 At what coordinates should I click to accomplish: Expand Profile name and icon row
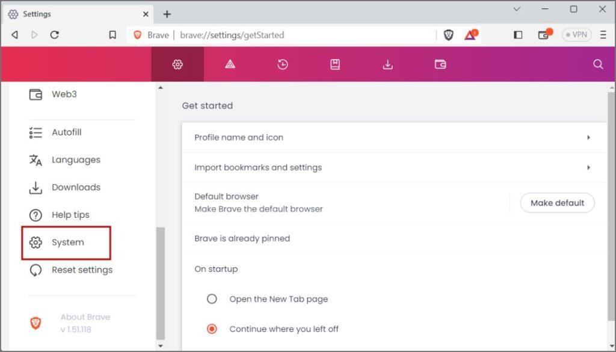[x=394, y=138]
